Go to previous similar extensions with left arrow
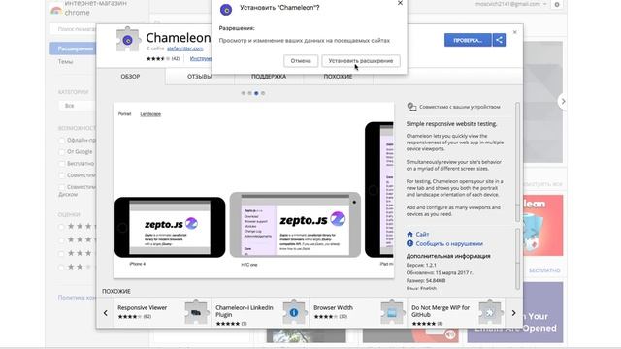Image resolution: width=621 pixels, height=349 pixels. click(106, 313)
